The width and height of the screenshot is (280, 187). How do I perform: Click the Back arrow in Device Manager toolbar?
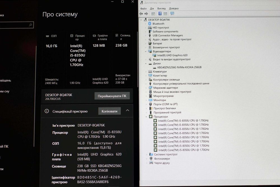141,14
